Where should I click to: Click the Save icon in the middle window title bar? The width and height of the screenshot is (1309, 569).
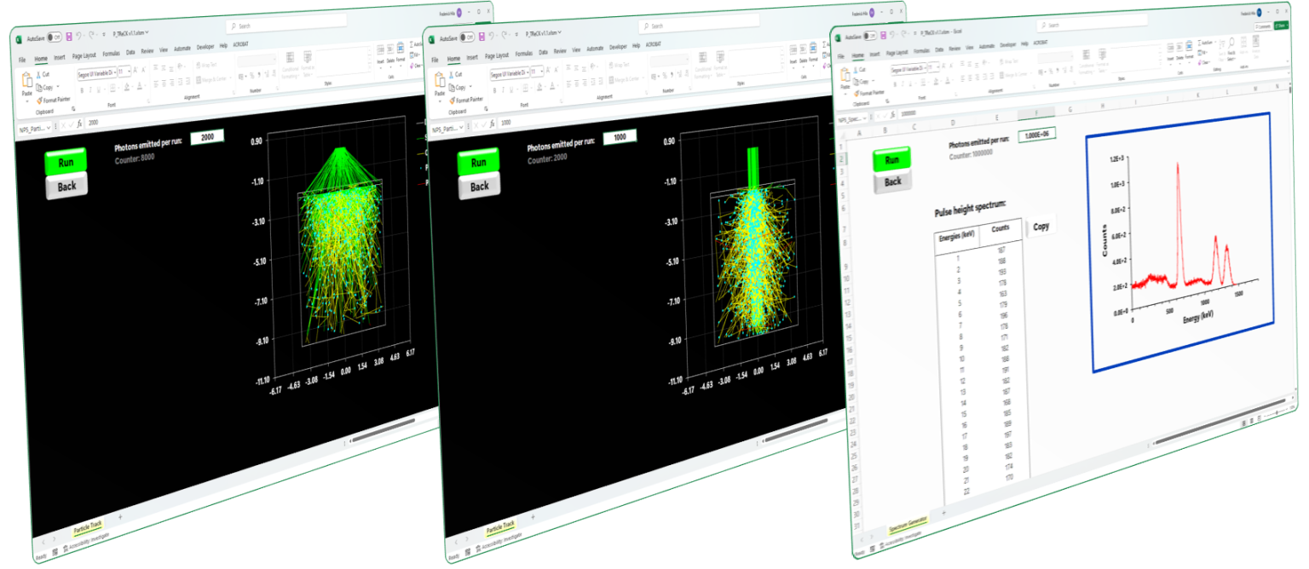tap(482, 37)
